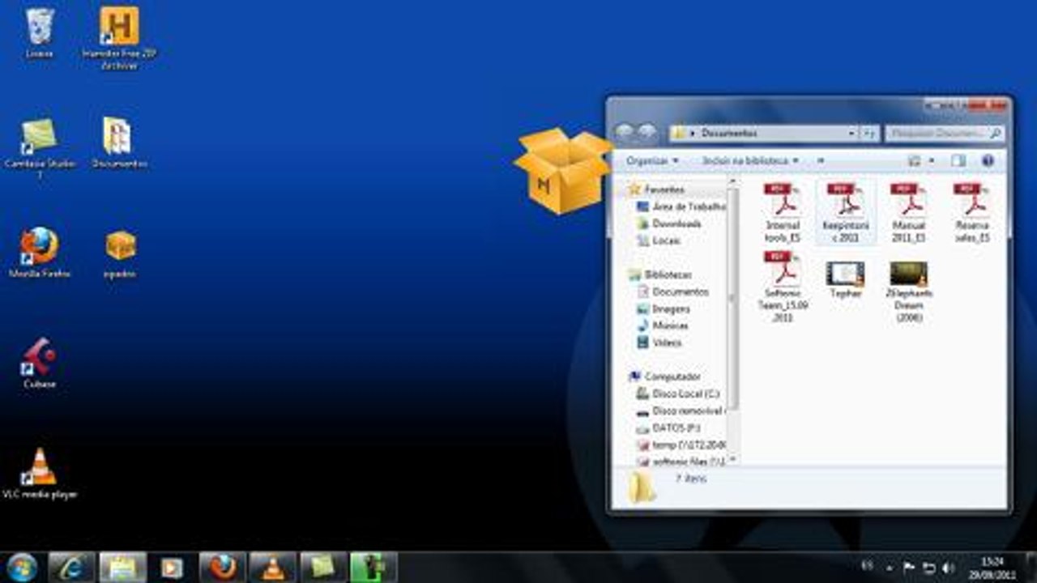1037x583 pixels.
Task: Open Disco Local (C:) drive
Action: pos(679,394)
